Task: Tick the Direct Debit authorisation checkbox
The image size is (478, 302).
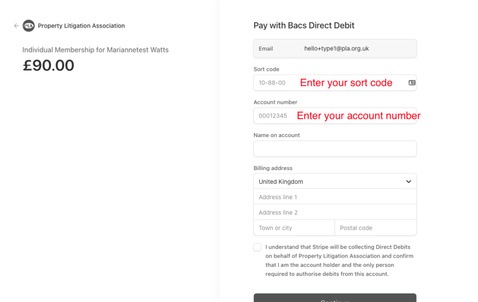Action: [x=257, y=247]
